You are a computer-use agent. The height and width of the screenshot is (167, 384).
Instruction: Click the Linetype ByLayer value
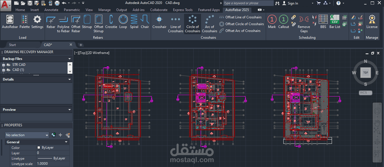click(x=53, y=158)
